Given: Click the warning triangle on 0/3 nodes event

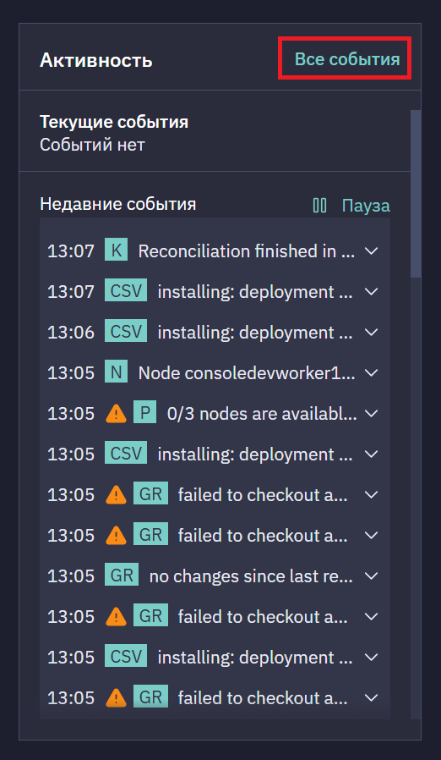Looking at the screenshot, I should point(116,414).
